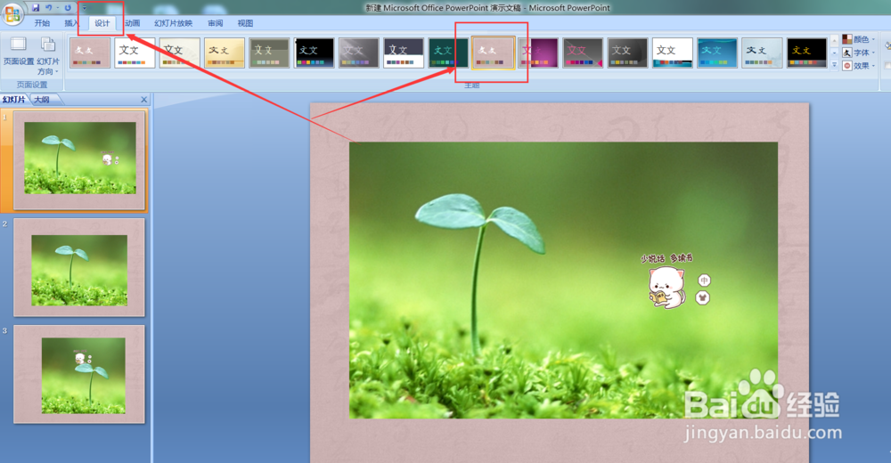
Task: Apply the navy-top white-bottom theme
Action: click(x=404, y=53)
